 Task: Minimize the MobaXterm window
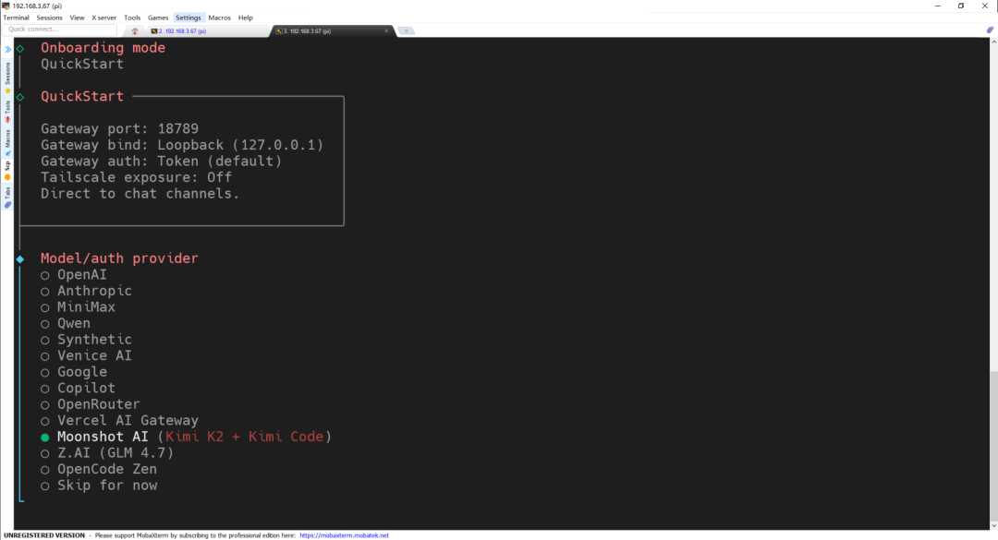point(938,6)
